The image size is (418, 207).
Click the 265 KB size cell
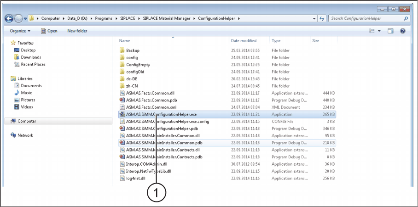pyautogui.click(x=329, y=115)
